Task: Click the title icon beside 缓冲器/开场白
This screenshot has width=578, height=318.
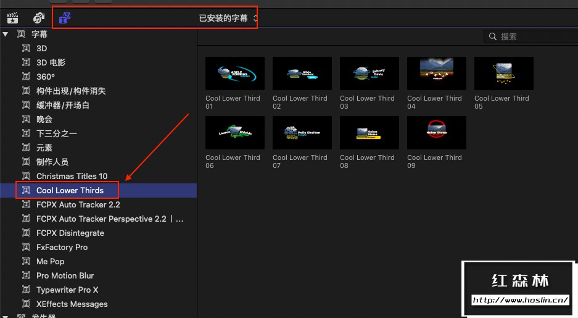Action: pyautogui.click(x=26, y=105)
